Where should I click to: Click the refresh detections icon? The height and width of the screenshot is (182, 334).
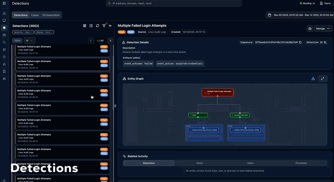click(97, 26)
